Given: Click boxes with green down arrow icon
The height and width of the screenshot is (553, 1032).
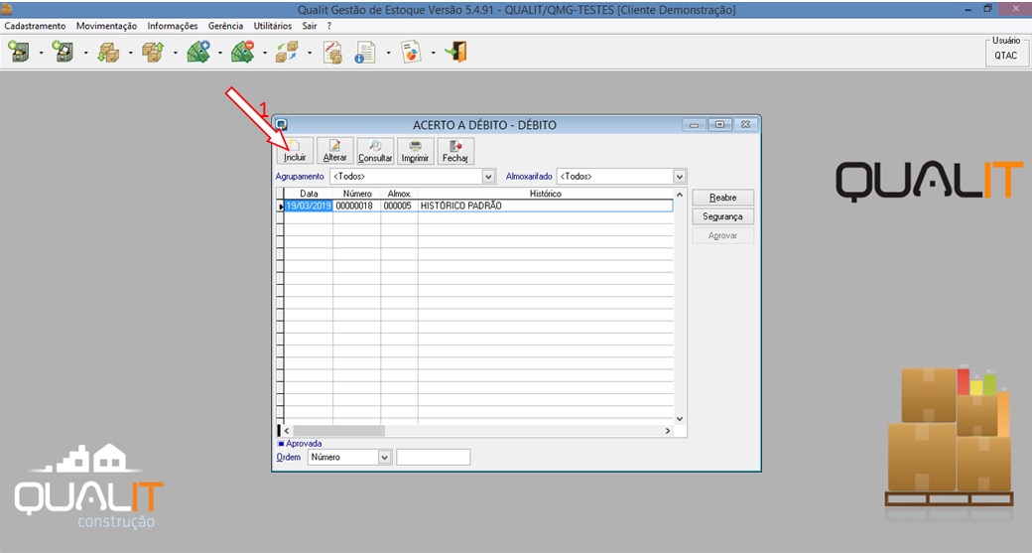Looking at the screenshot, I should click(x=108, y=52).
